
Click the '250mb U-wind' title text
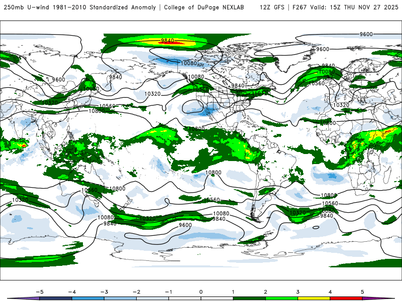(x=27, y=7)
